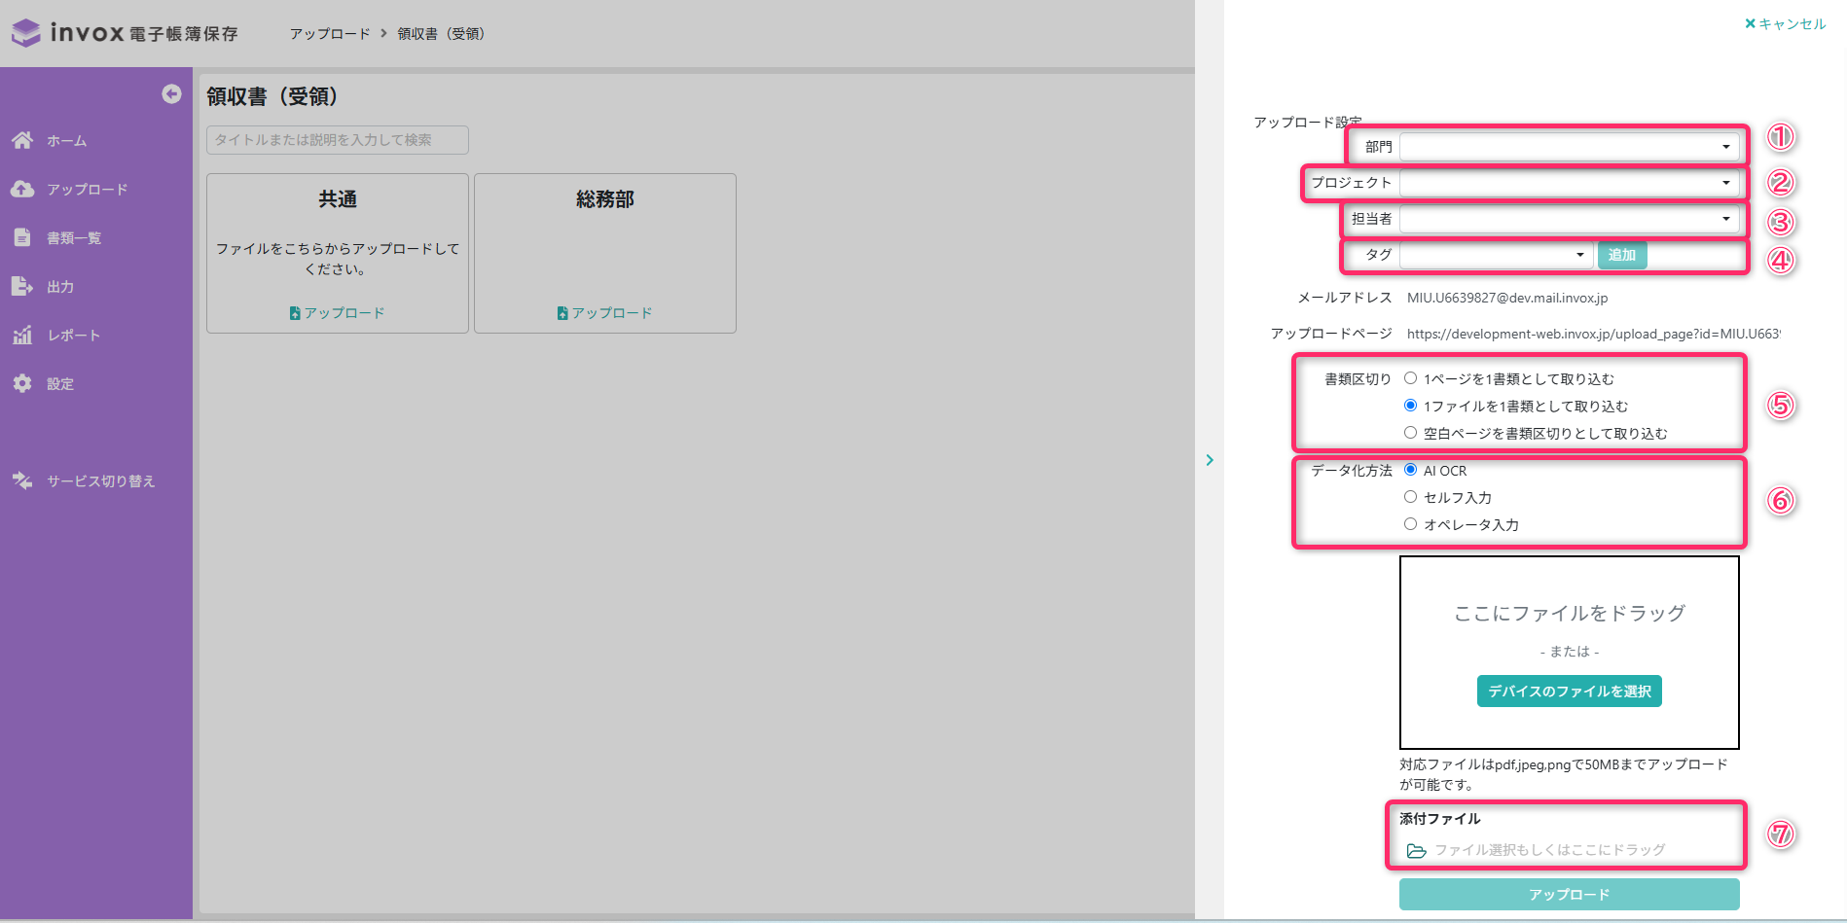The image size is (1847, 923).
Task: Select 空白ページを書類区切りとして取り込む radio option
Action: pos(1410,433)
